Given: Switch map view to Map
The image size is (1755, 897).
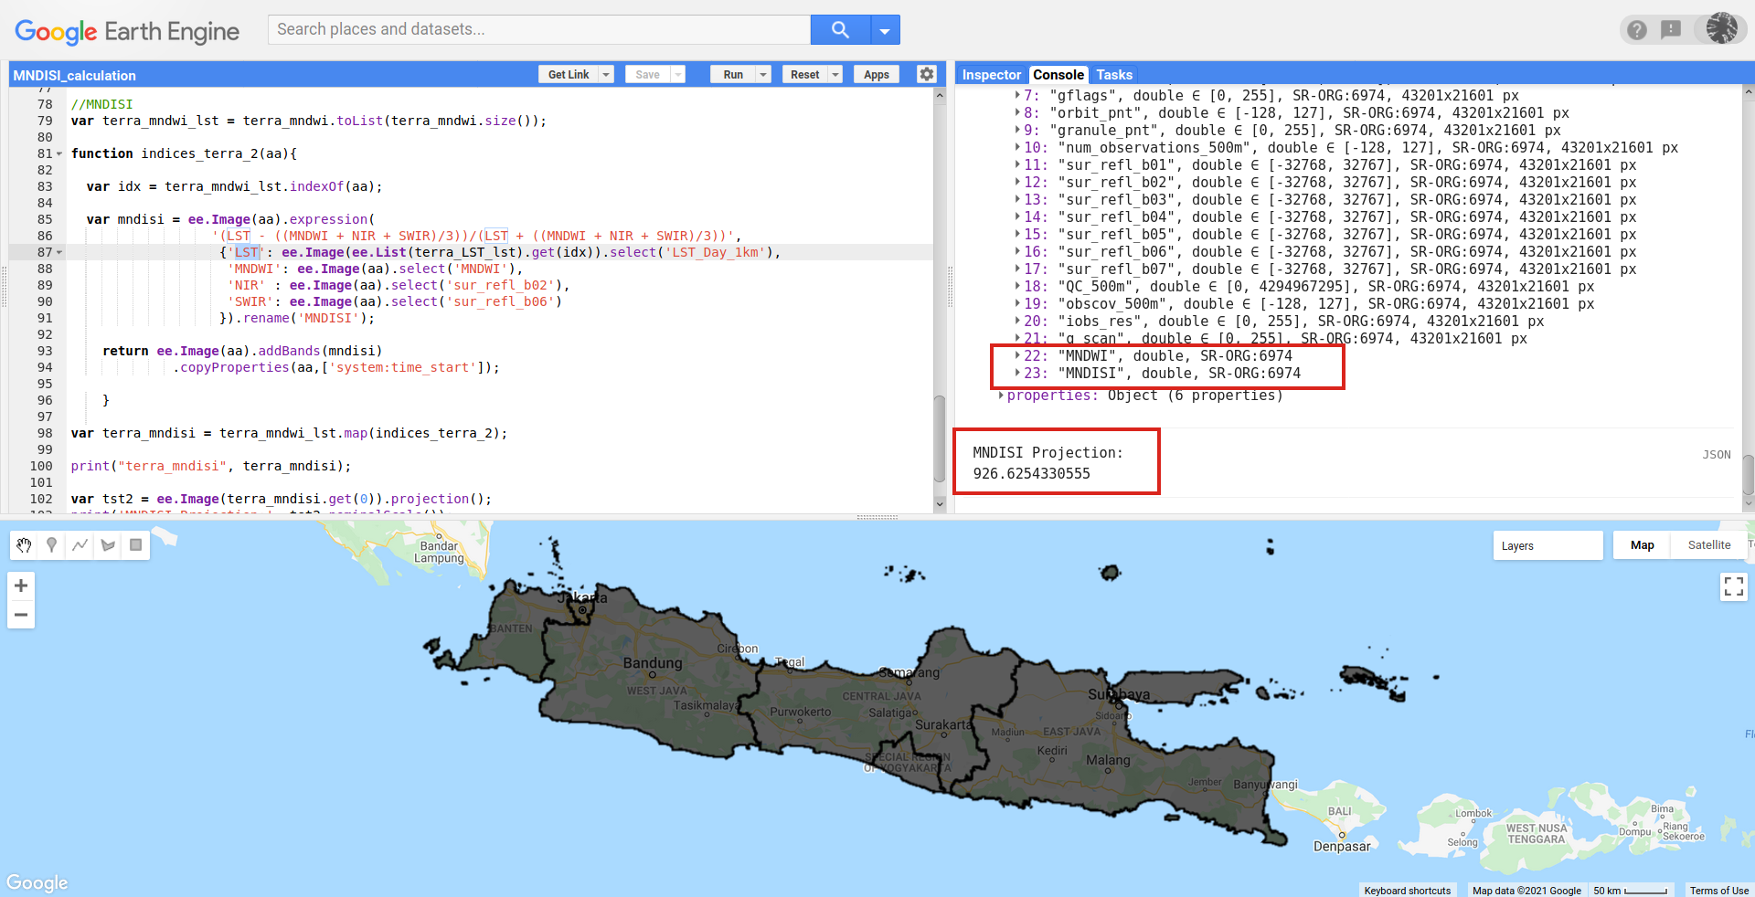Looking at the screenshot, I should coord(1642,545).
